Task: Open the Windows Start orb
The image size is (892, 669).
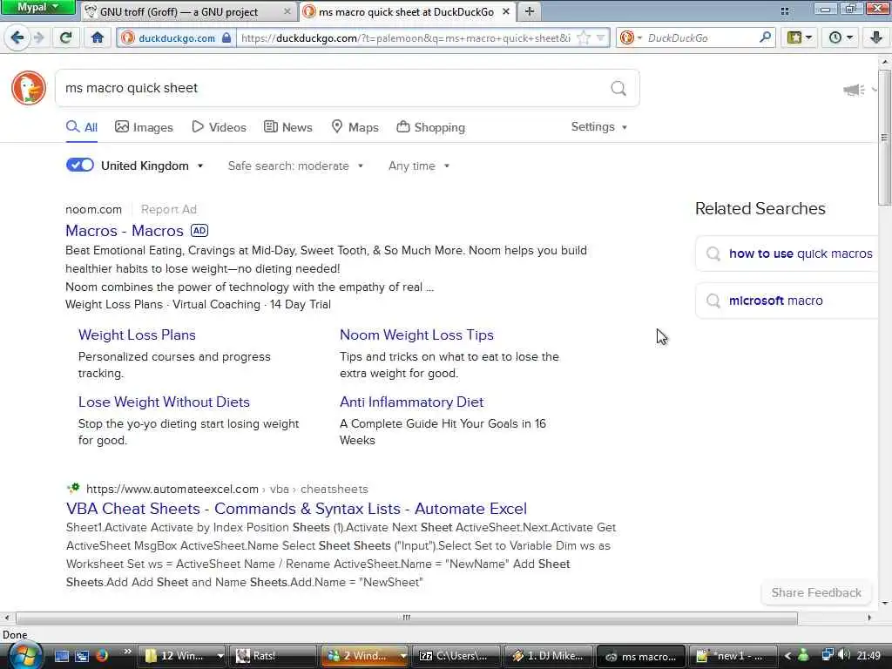Action: [24, 656]
